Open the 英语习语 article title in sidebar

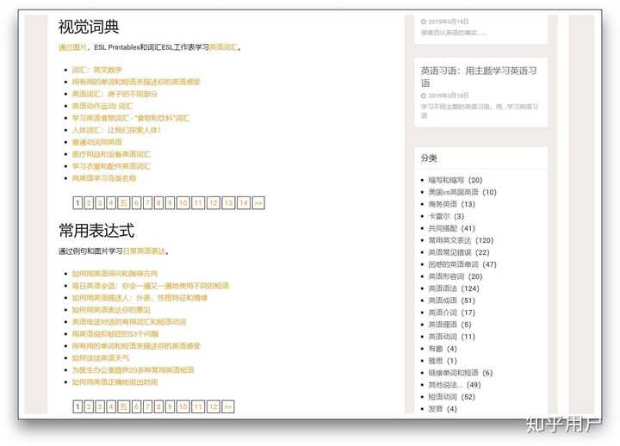479,77
